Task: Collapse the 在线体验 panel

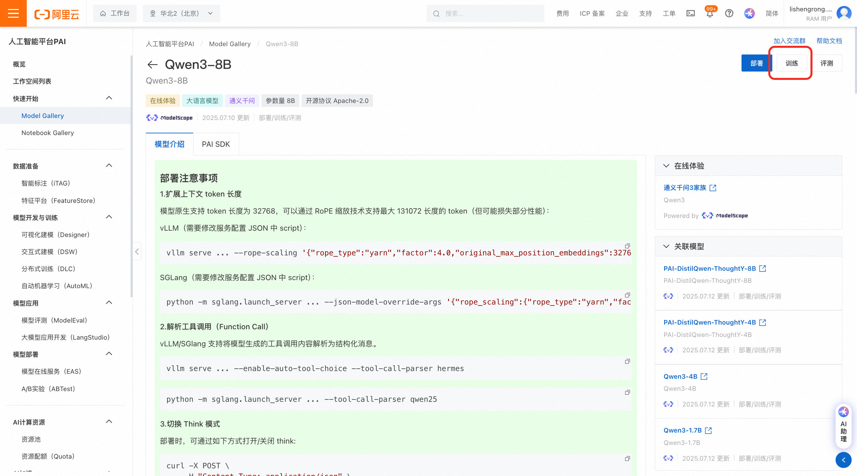Action: (x=666, y=165)
